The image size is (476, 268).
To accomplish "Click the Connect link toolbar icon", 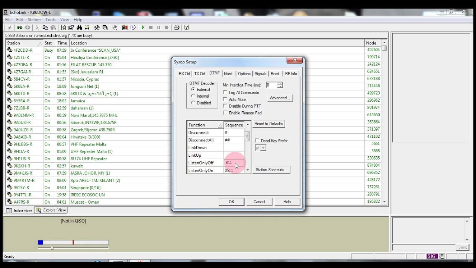I will pos(19,28).
